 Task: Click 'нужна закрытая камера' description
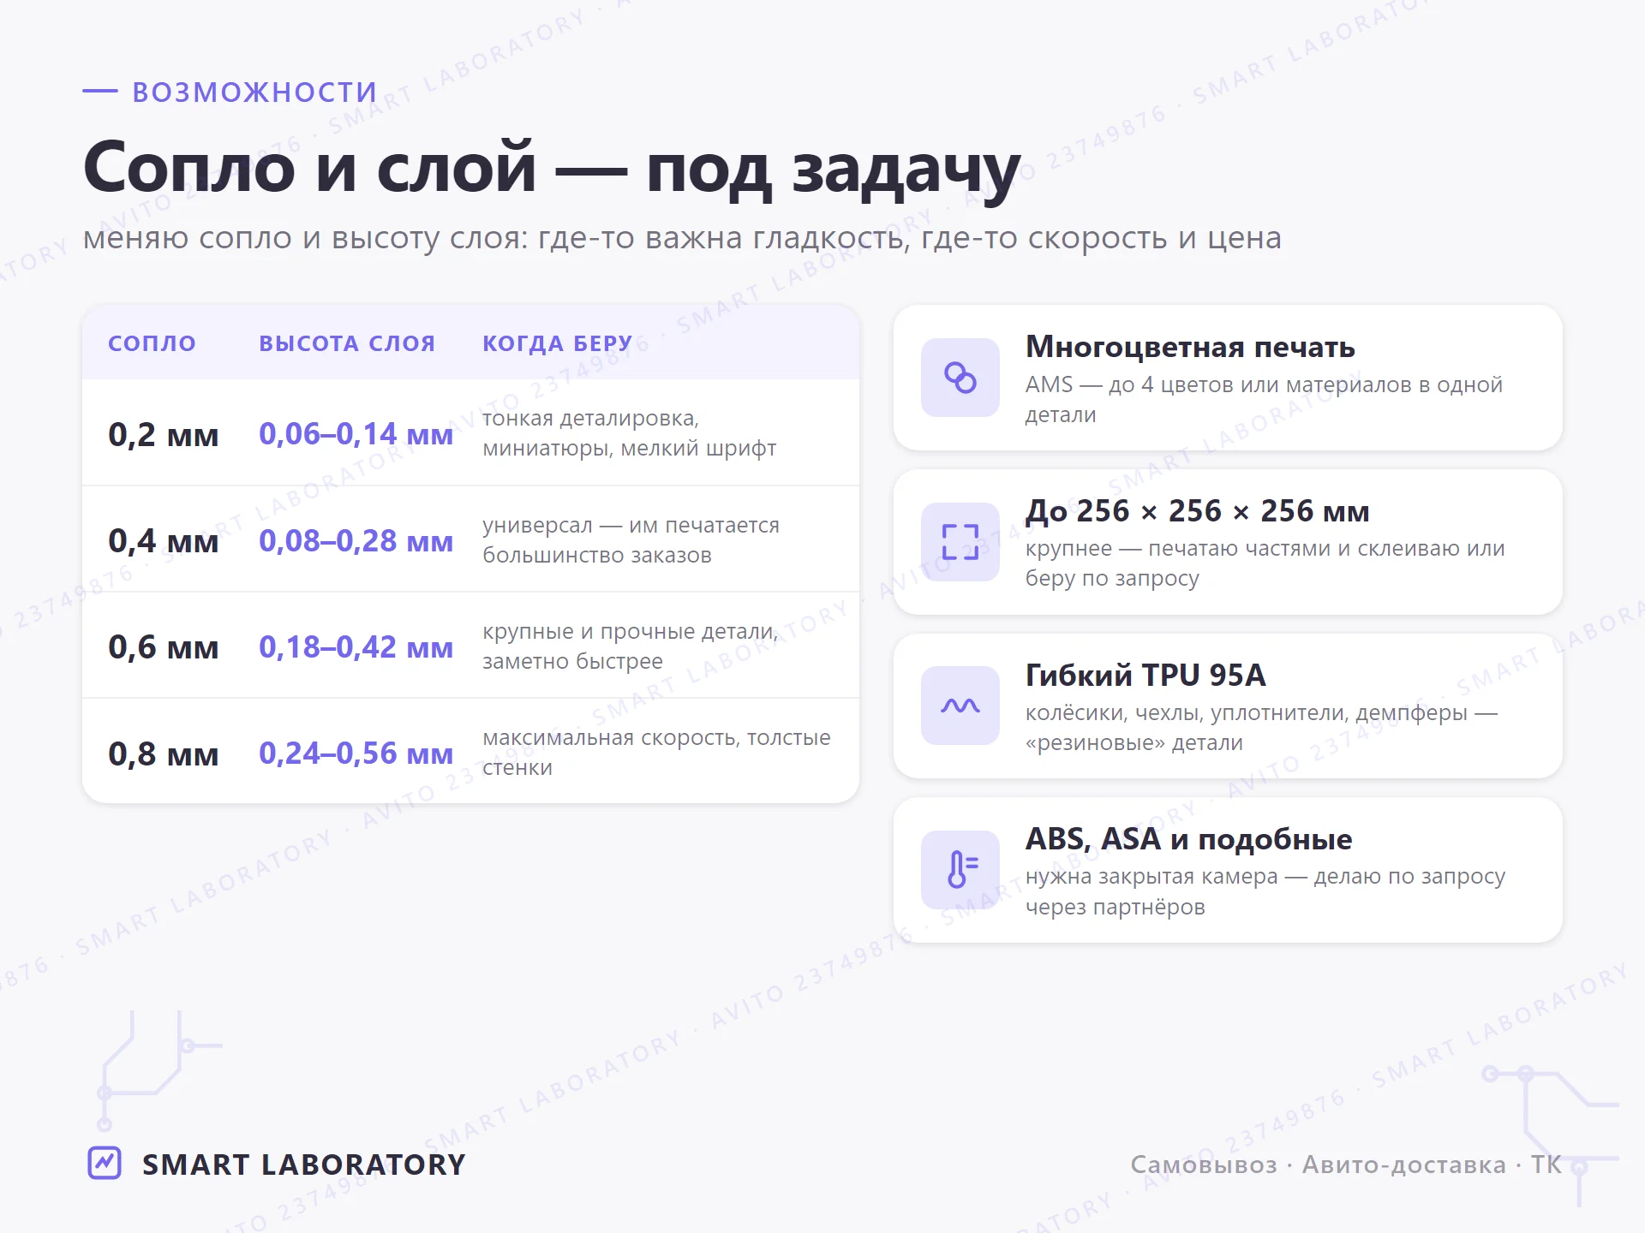[1265, 891]
